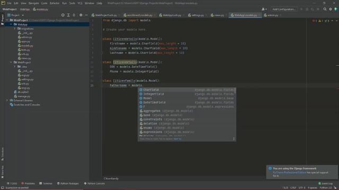Click PyCharm Professional Edition link in notification

(x=289, y=173)
